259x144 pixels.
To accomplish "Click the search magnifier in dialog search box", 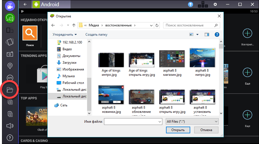I will click(x=216, y=25).
